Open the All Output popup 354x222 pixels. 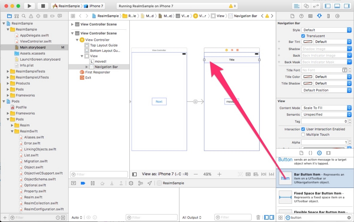pyautogui.click(x=192, y=218)
